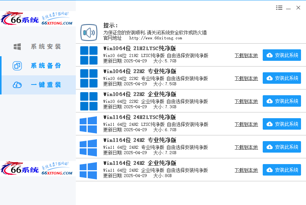
Task: Close the 66系统 installer window
Action: [x=298, y=8]
